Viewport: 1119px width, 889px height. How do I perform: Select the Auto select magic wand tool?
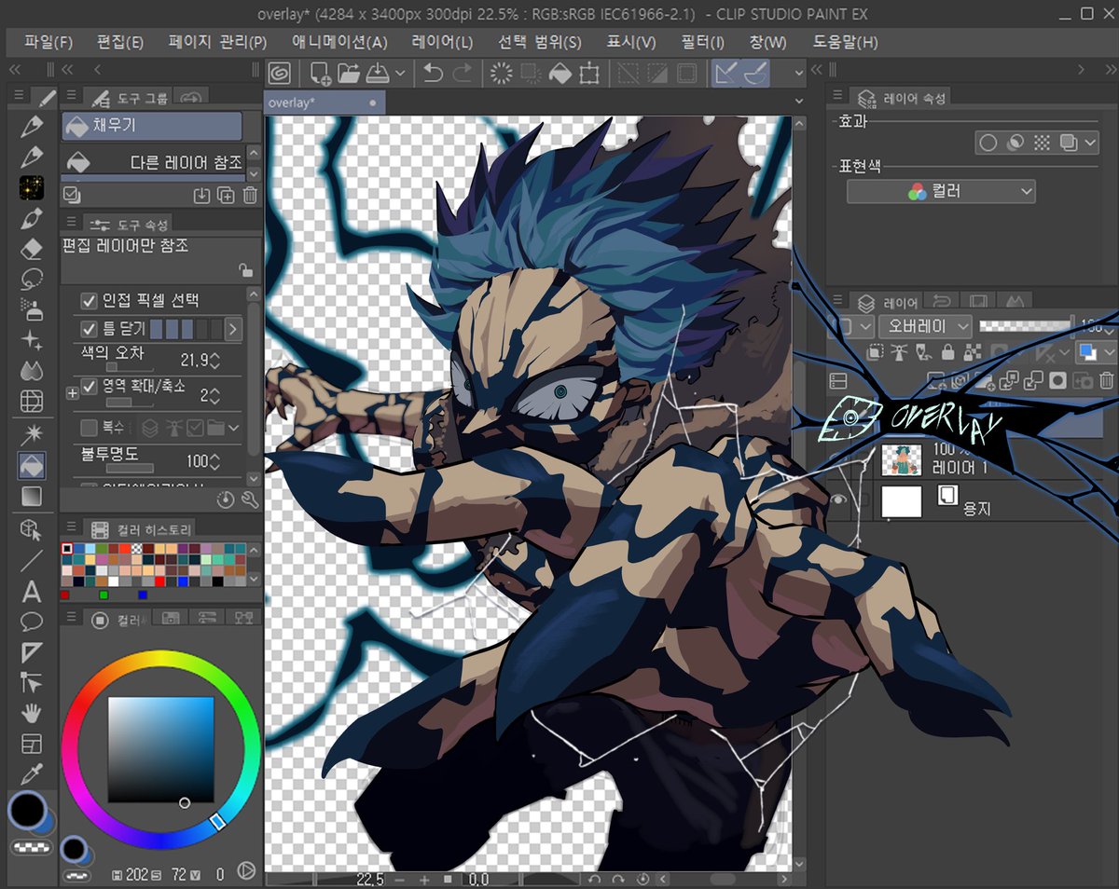click(x=32, y=433)
